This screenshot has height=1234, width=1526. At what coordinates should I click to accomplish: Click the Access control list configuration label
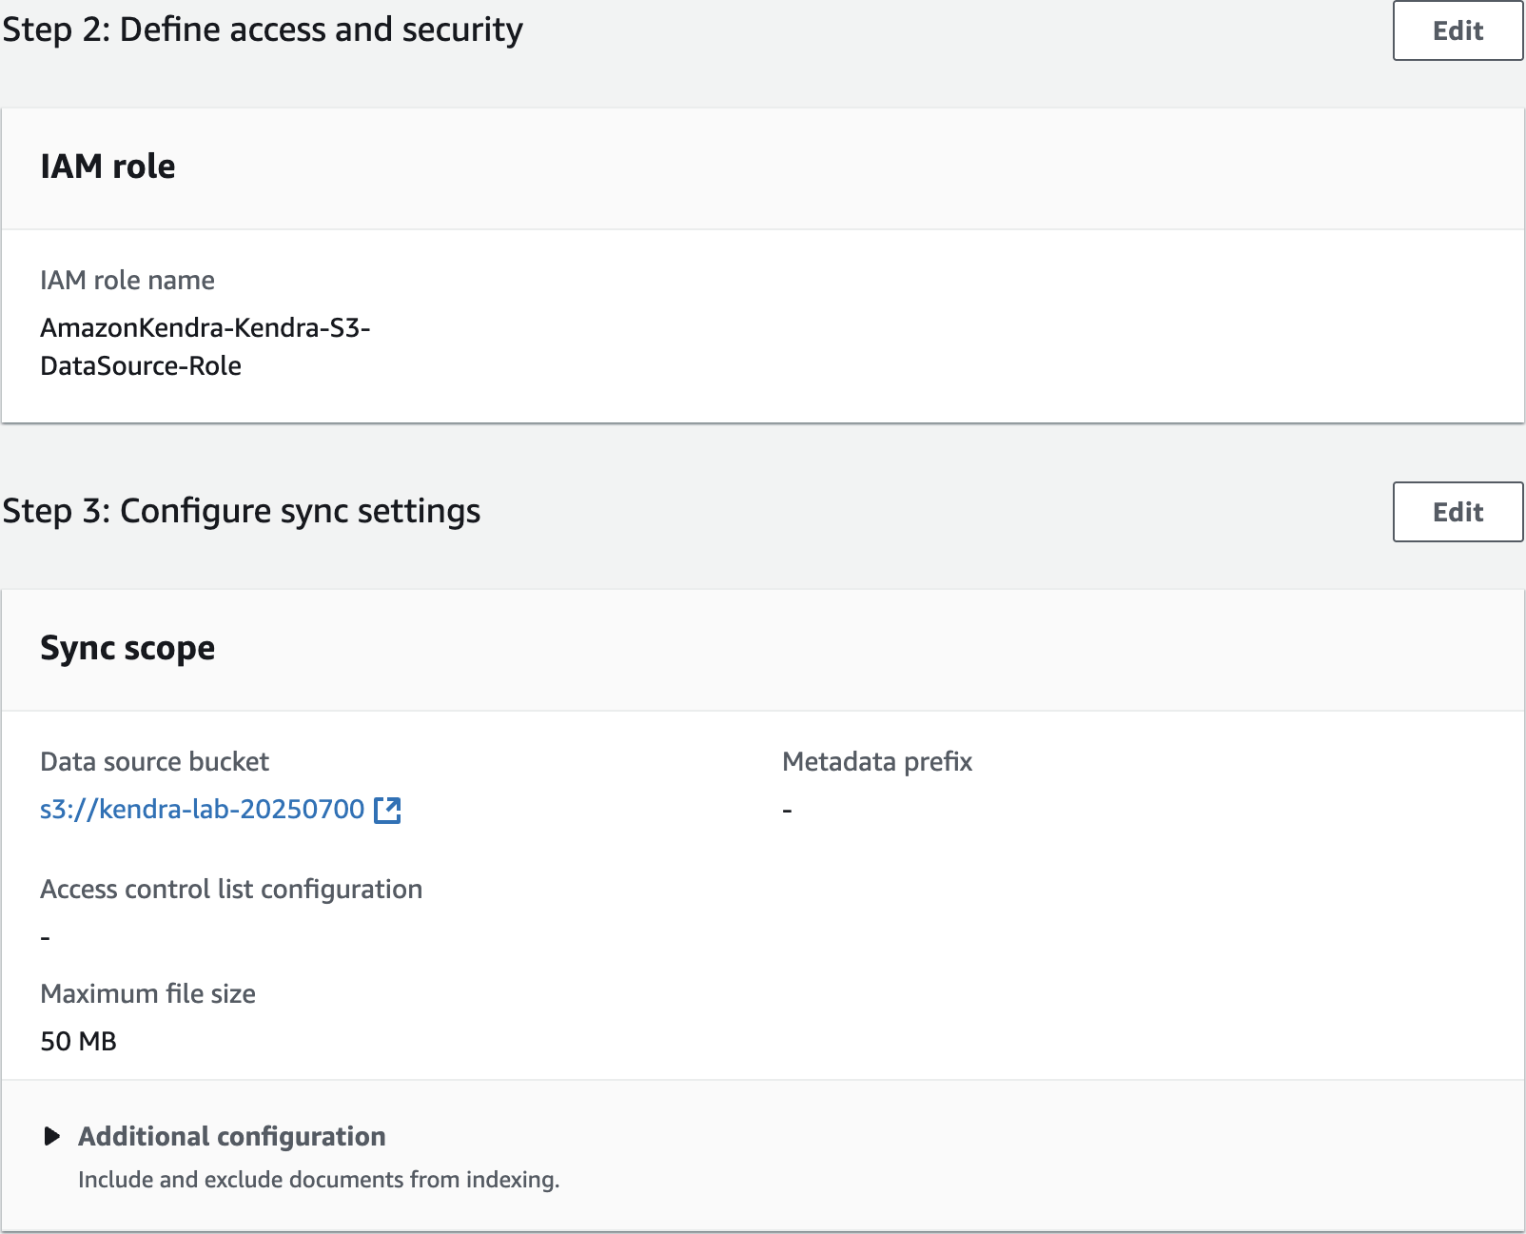231,890
